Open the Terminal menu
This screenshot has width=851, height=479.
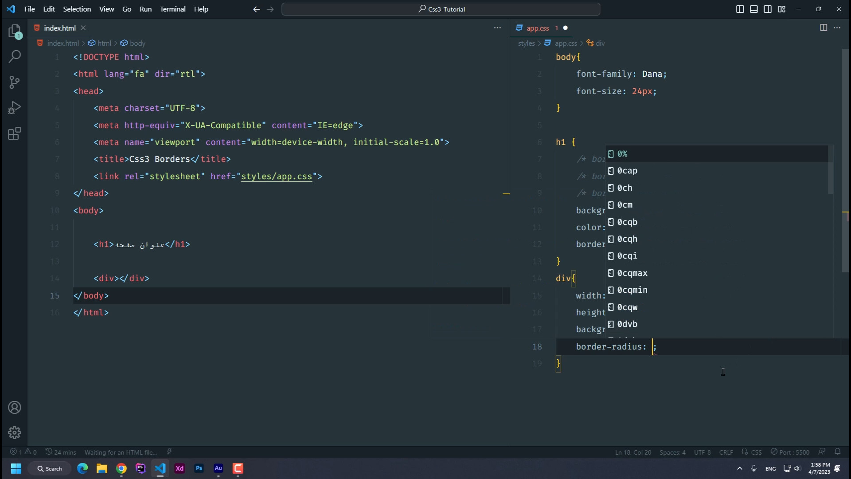click(x=172, y=9)
